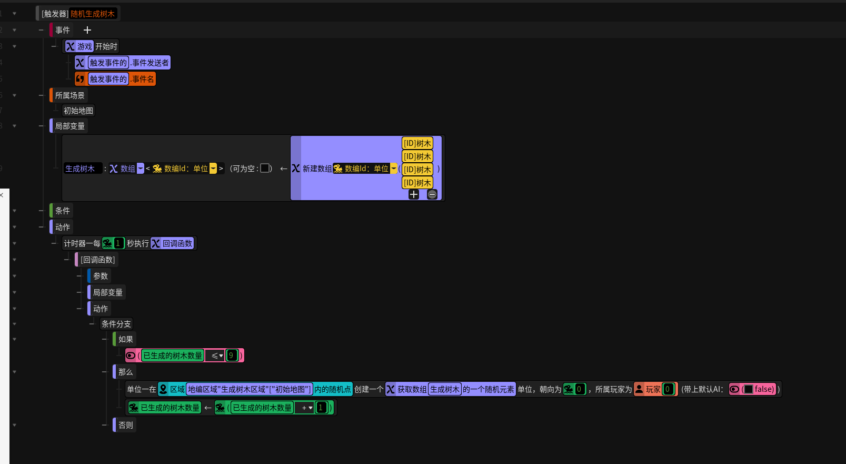The image size is (846, 464).
Task: Click the 回调函数 block in timer
Action: [x=172, y=243]
